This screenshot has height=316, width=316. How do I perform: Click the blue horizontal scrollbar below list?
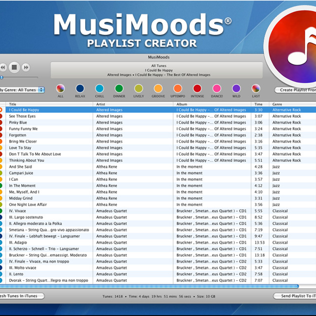(149, 286)
